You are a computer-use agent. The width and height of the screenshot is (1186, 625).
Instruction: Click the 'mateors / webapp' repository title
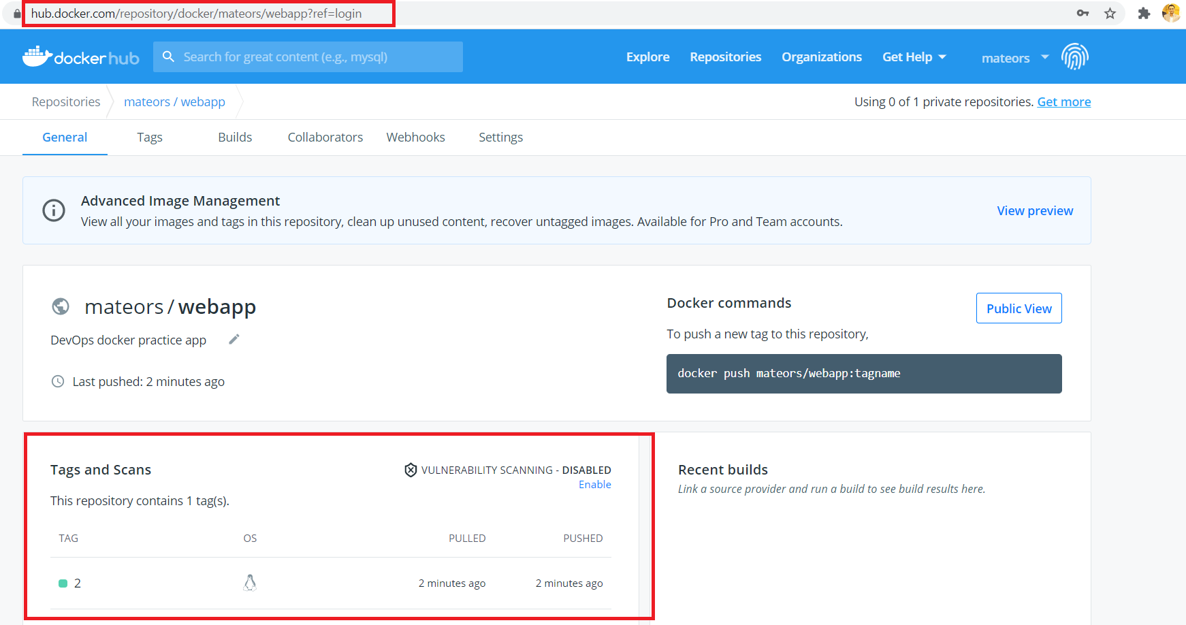tap(170, 307)
